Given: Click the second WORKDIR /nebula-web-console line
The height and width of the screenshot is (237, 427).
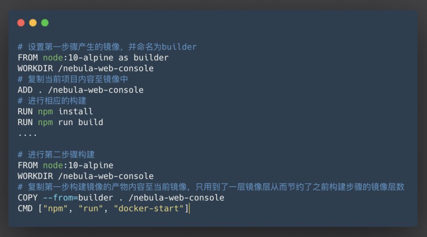Looking at the screenshot, I should pos(85,176).
